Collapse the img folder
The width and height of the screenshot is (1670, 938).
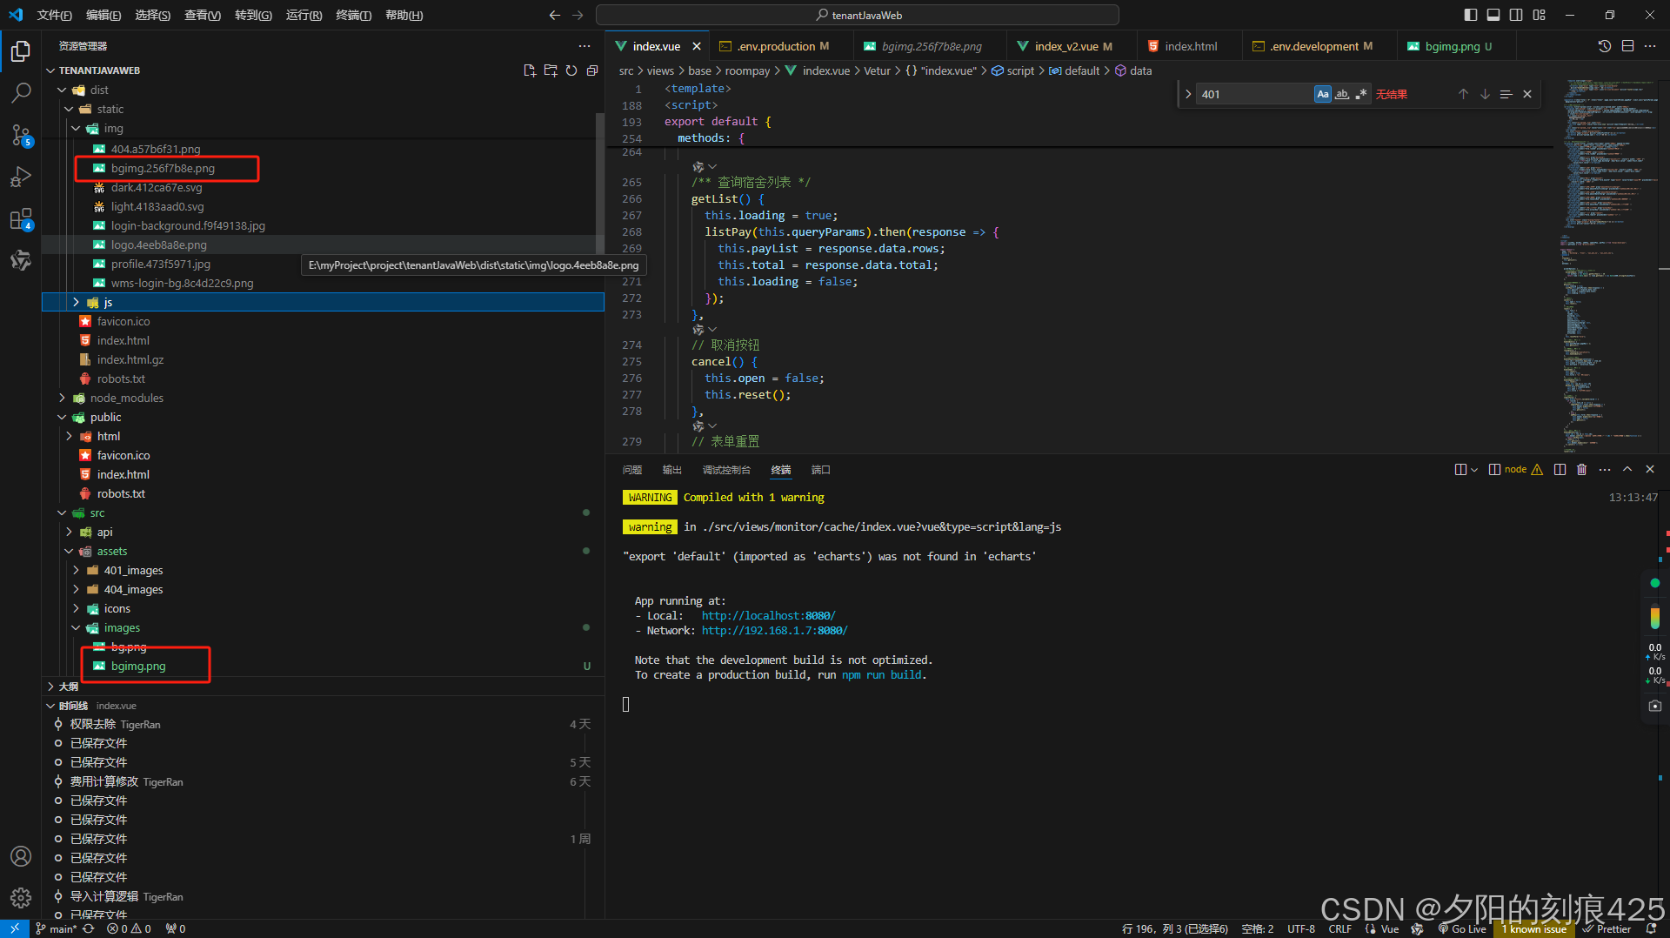(76, 128)
